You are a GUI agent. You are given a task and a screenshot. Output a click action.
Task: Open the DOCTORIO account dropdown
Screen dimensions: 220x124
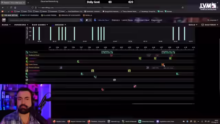click(211, 25)
